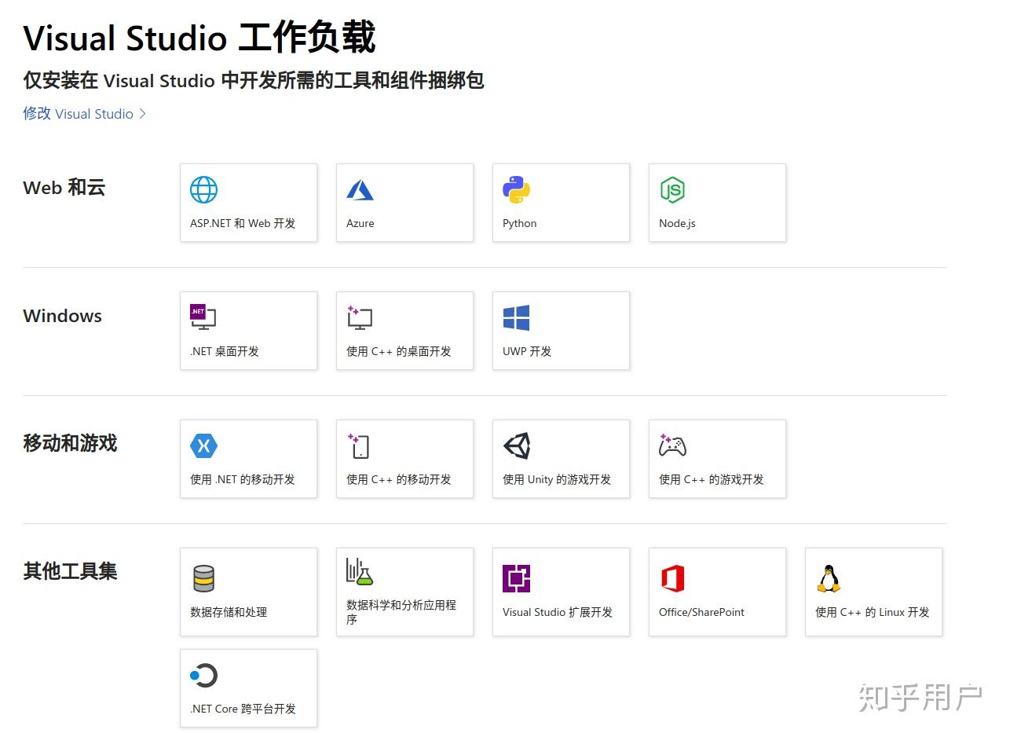1010x733 pixels.
Task: Click the Python workload tile label
Action: point(519,223)
